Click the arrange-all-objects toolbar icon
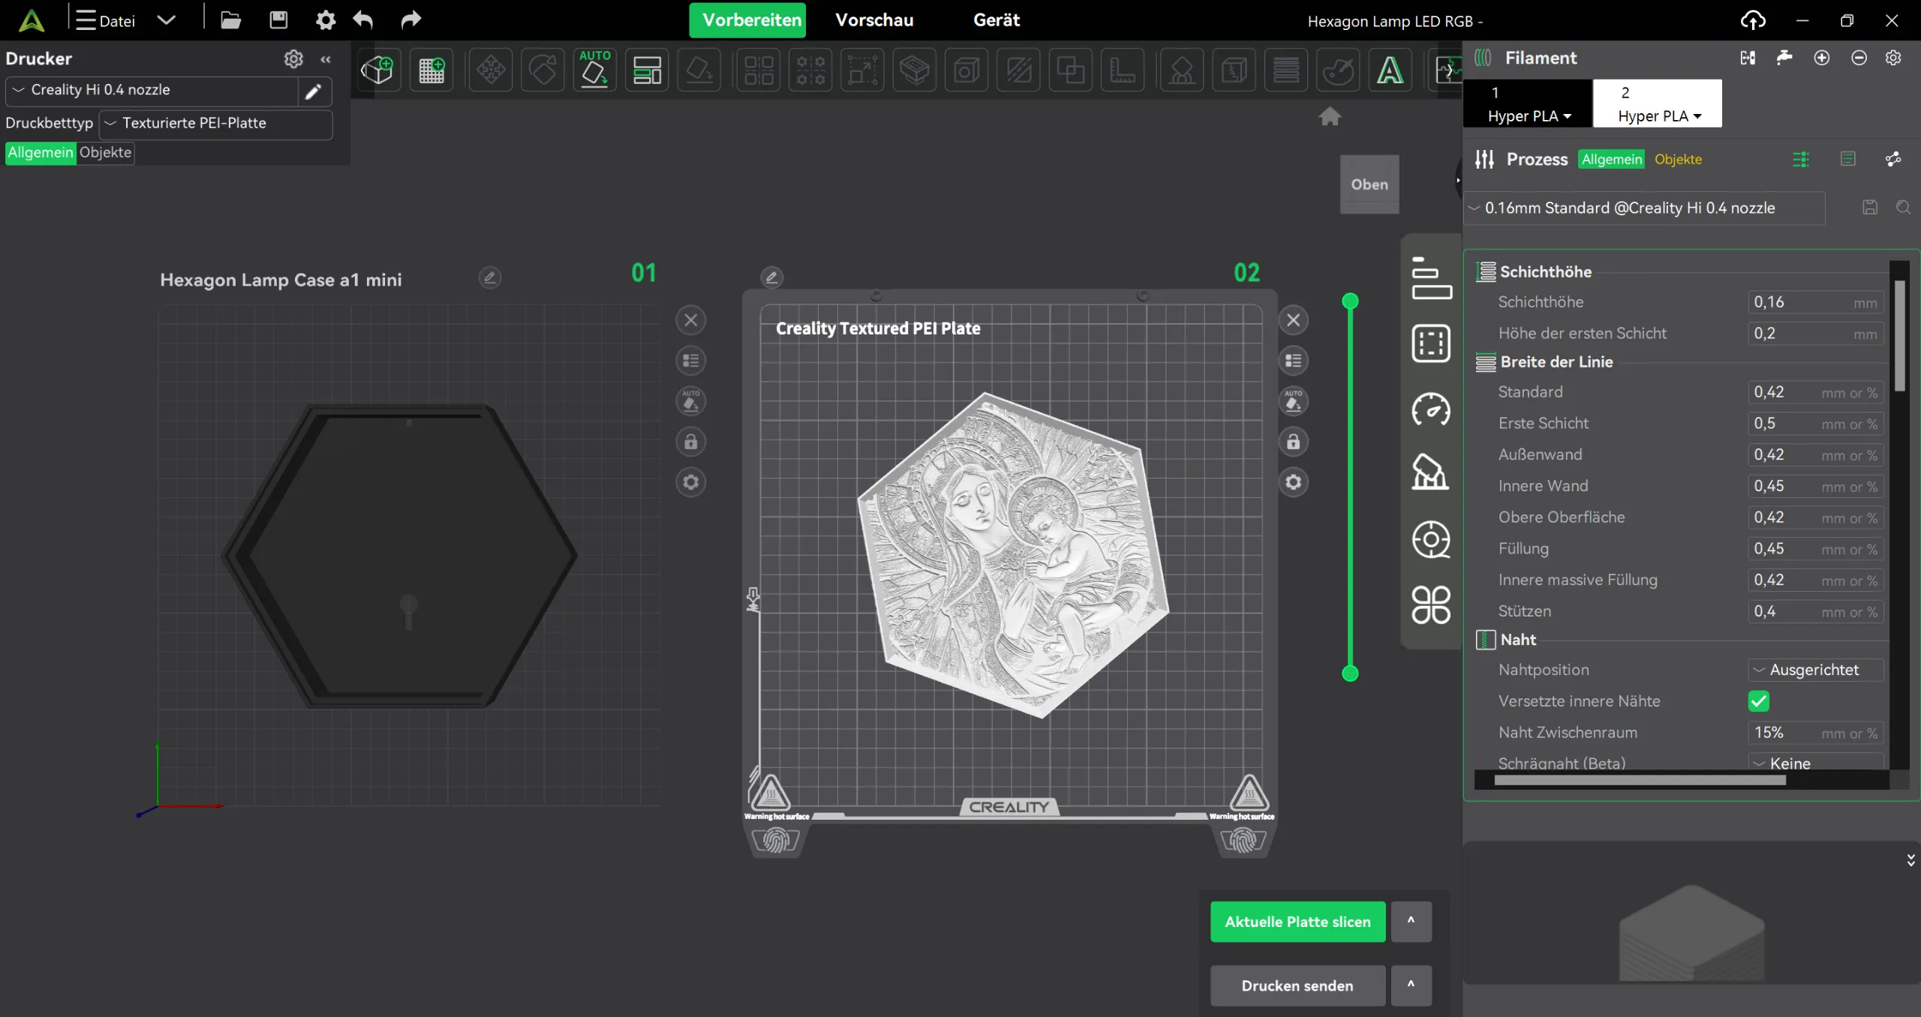Screen dimensions: 1921x1017 pyautogui.click(x=647, y=70)
